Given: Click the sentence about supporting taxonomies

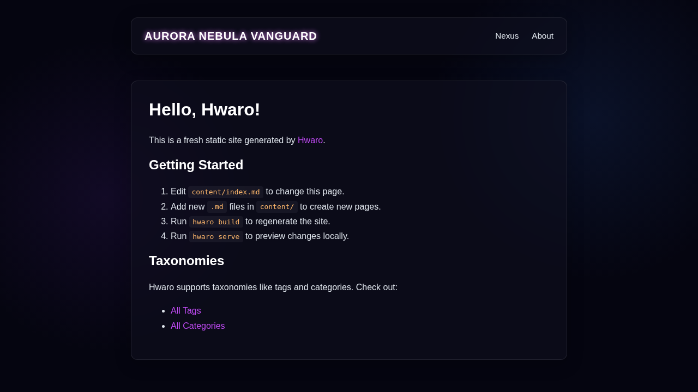Looking at the screenshot, I should (273, 287).
